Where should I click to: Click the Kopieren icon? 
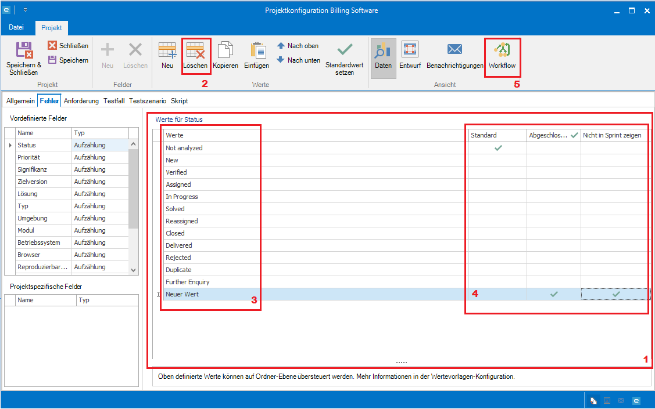226,51
